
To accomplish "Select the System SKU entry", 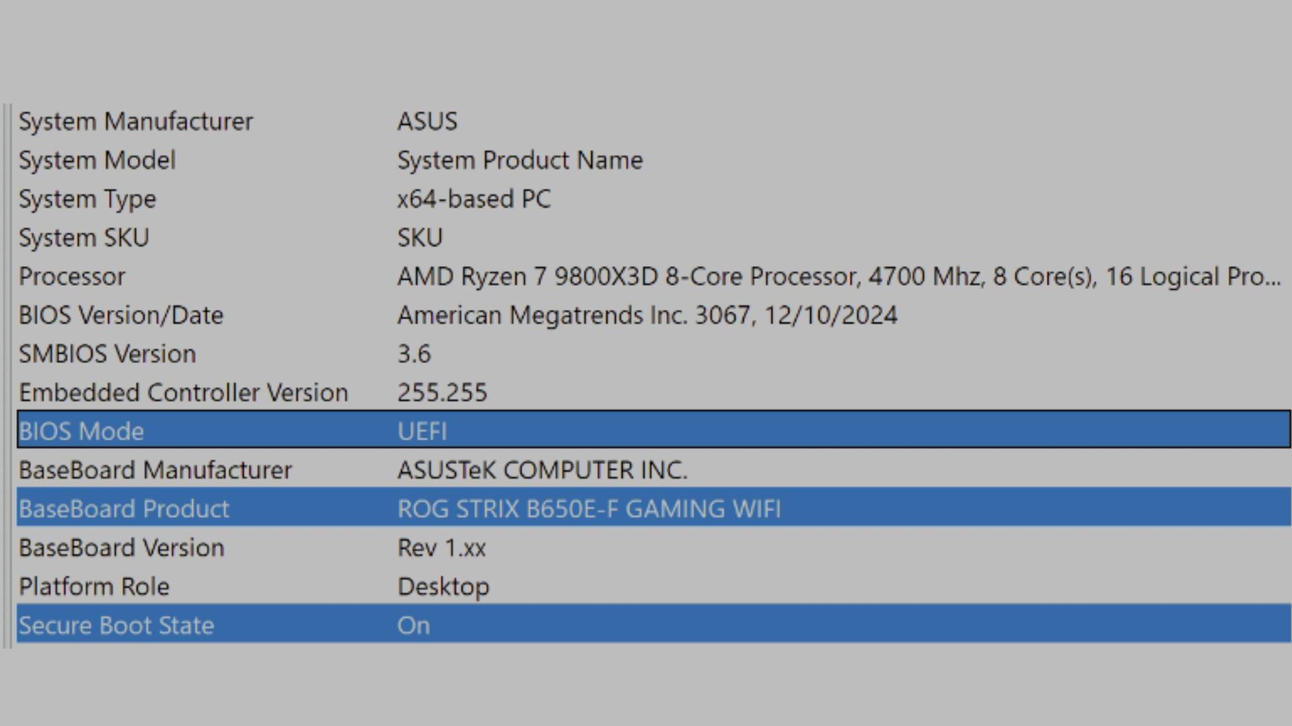I will tap(83, 238).
